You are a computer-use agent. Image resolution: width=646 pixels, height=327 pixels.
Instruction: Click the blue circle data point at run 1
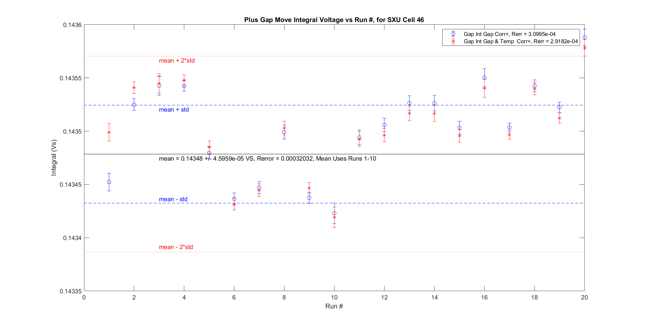109,182
